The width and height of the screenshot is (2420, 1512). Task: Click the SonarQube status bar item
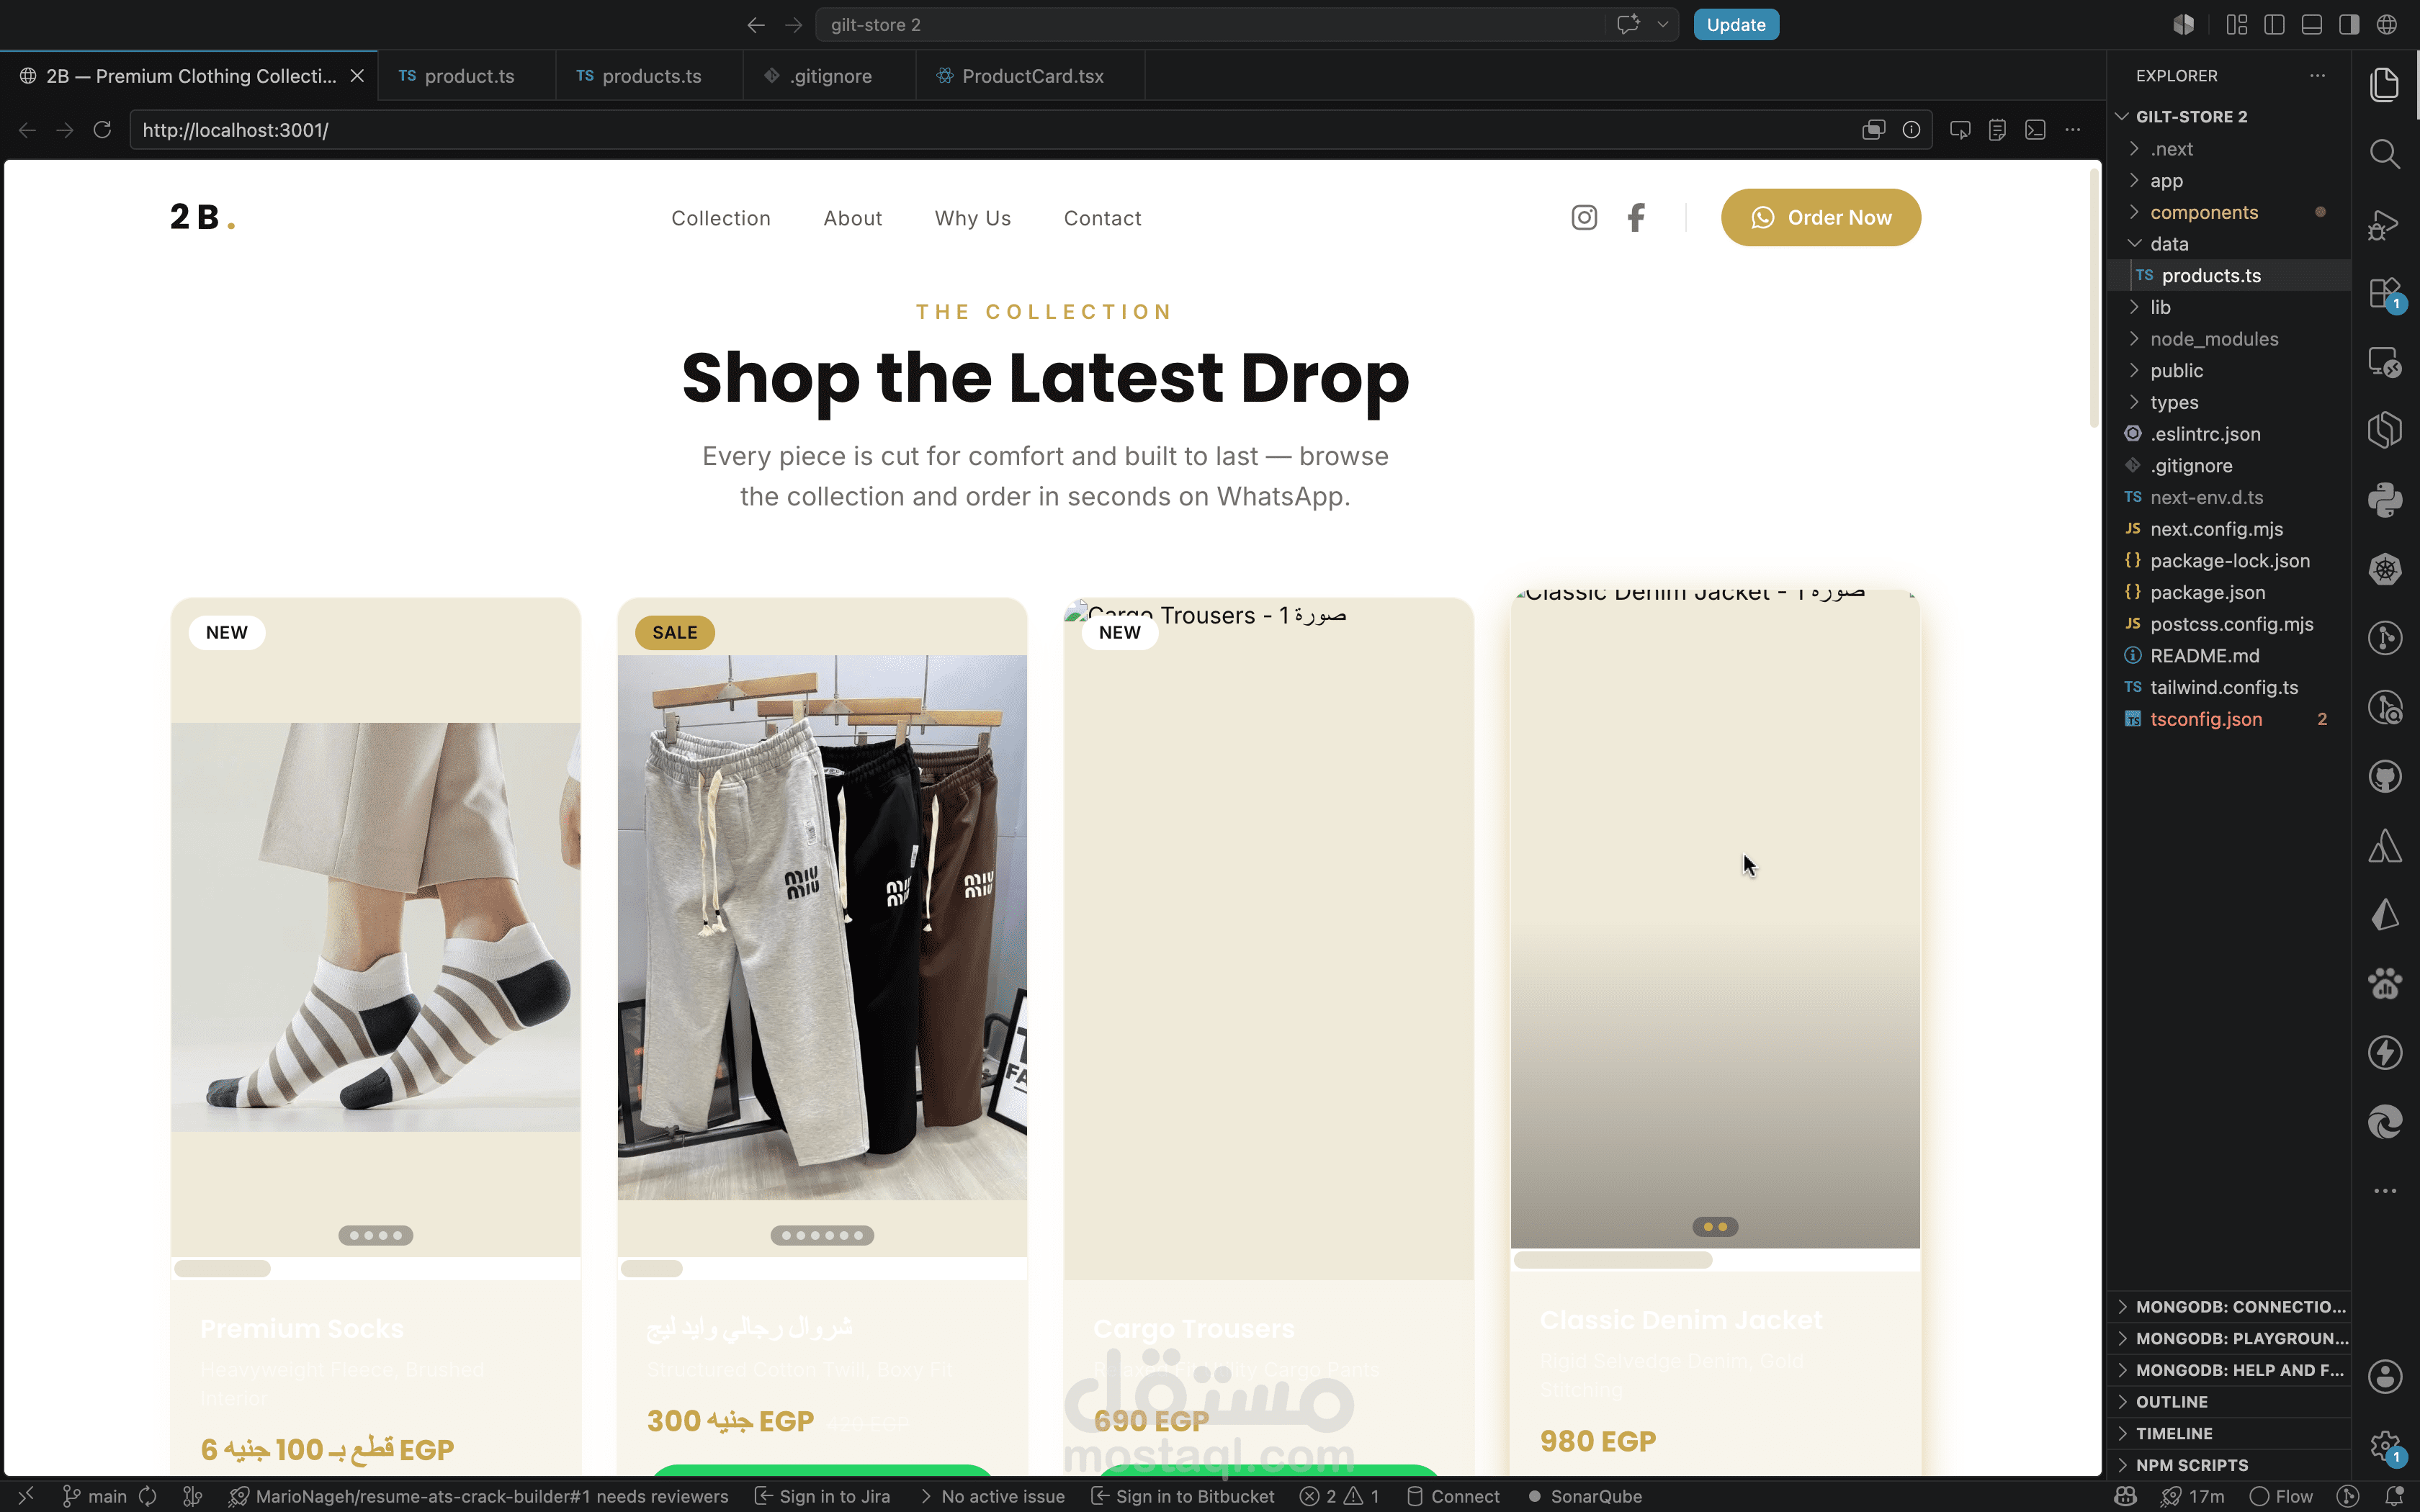click(x=1585, y=1496)
